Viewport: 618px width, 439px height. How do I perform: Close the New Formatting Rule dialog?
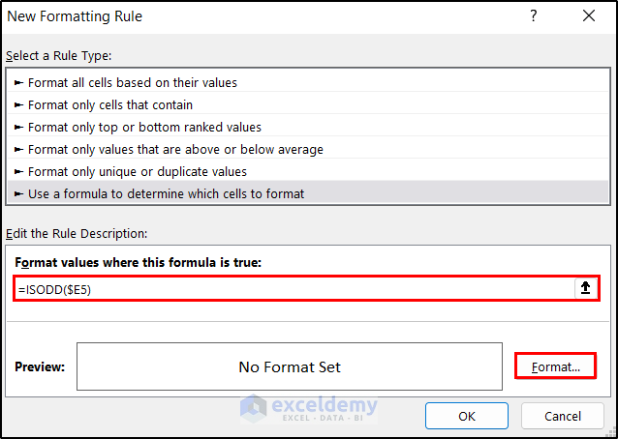click(589, 16)
